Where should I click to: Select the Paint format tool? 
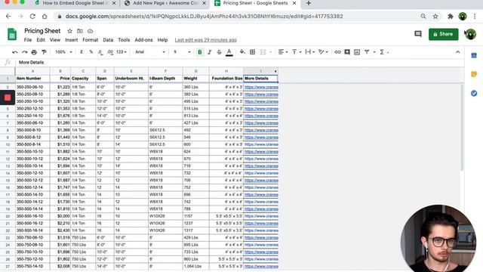[44, 52]
